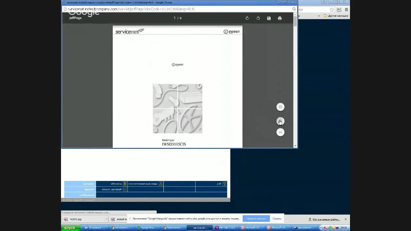Viewport: 411px width, 231px height.
Task: Click the Все скачанные файлы link
Action: pyautogui.click(x=324, y=219)
